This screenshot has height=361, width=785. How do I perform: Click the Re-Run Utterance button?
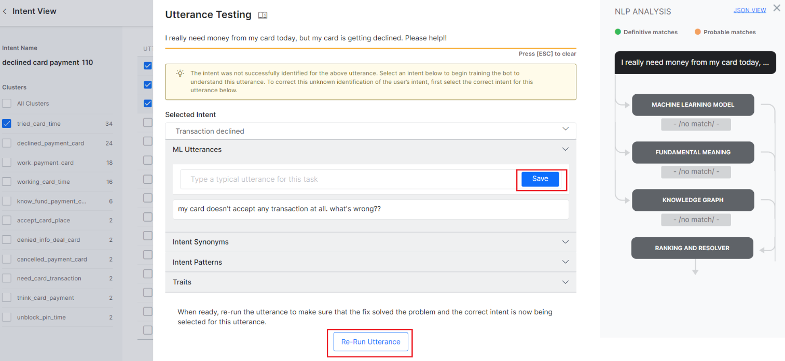tap(370, 342)
